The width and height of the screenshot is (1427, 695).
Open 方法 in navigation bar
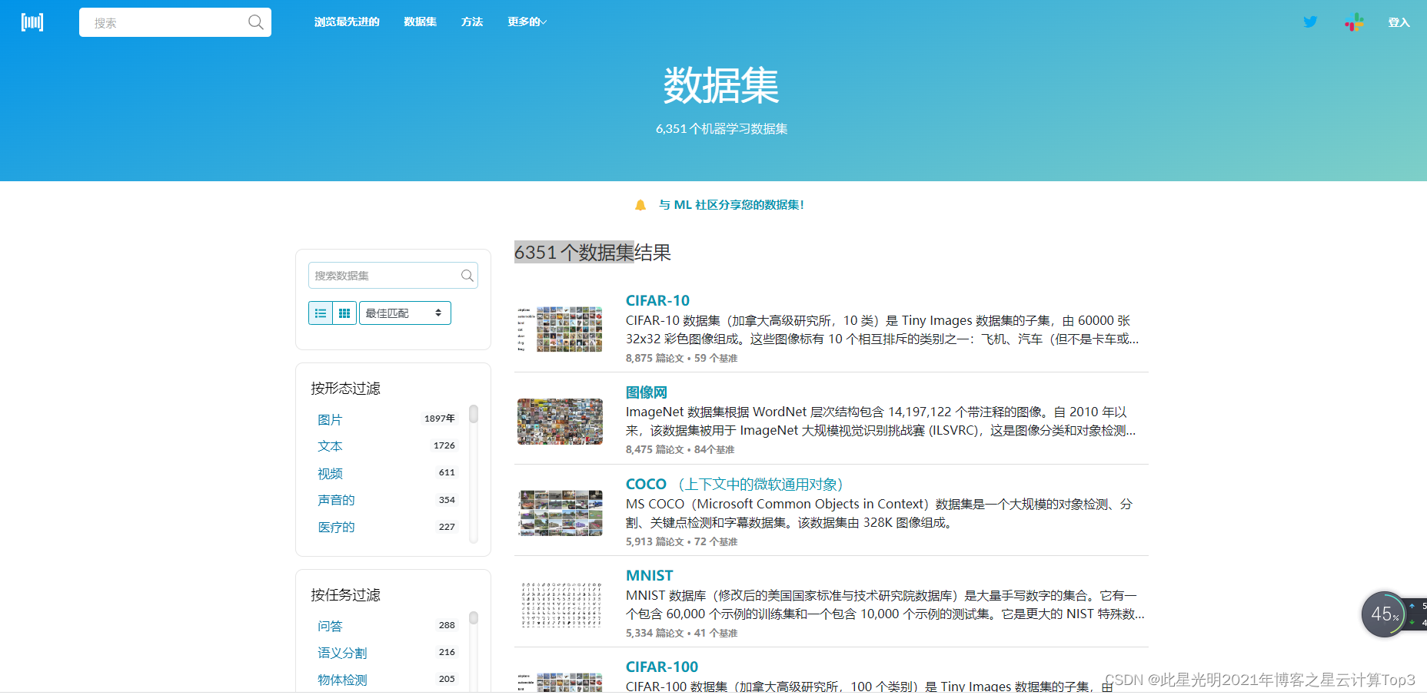472,22
